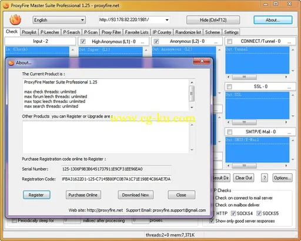Switch to the P-Scan tab
Image resolution: width=301 pixels, height=241 pixels.
tap(91, 32)
